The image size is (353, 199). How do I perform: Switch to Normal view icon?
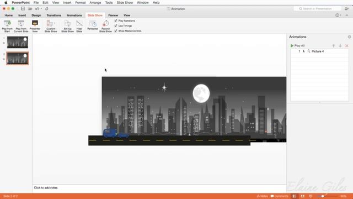(294, 196)
